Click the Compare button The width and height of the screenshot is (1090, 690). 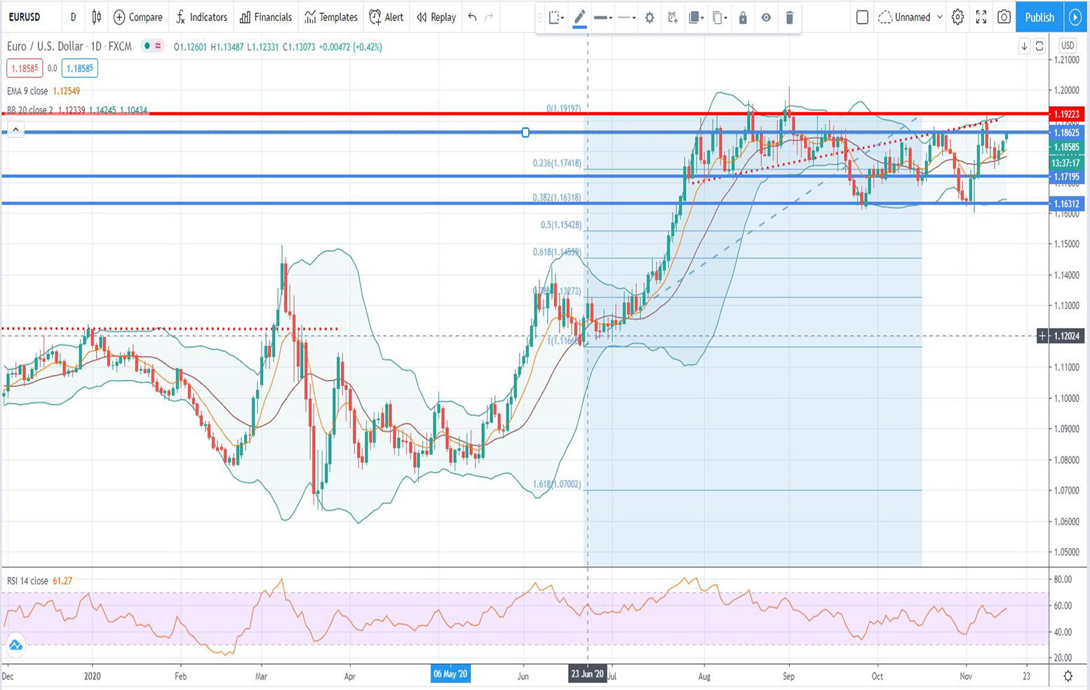click(x=137, y=17)
